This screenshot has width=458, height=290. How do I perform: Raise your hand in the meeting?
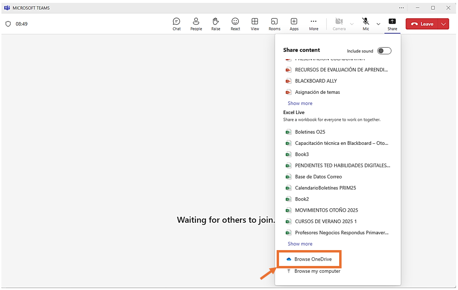(x=216, y=24)
